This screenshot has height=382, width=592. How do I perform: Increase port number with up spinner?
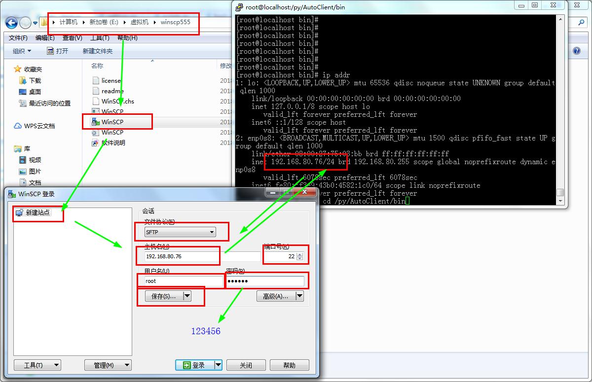coord(300,254)
